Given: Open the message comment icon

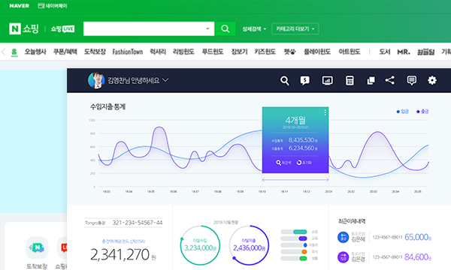Looking at the screenshot, I should pyautogui.click(x=412, y=81).
